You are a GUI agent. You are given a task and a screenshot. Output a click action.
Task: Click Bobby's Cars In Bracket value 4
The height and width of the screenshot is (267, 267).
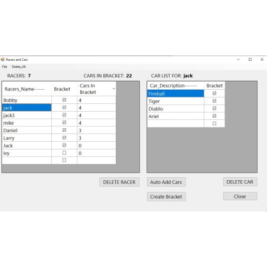[x=96, y=100]
